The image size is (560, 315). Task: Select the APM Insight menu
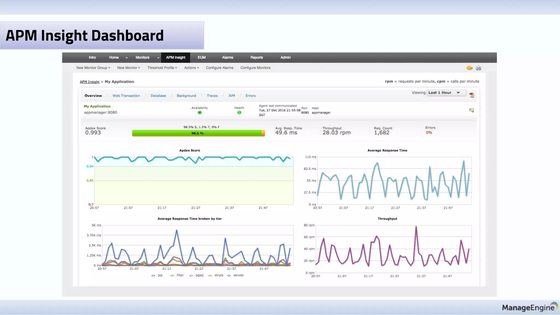tap(176, 57)
